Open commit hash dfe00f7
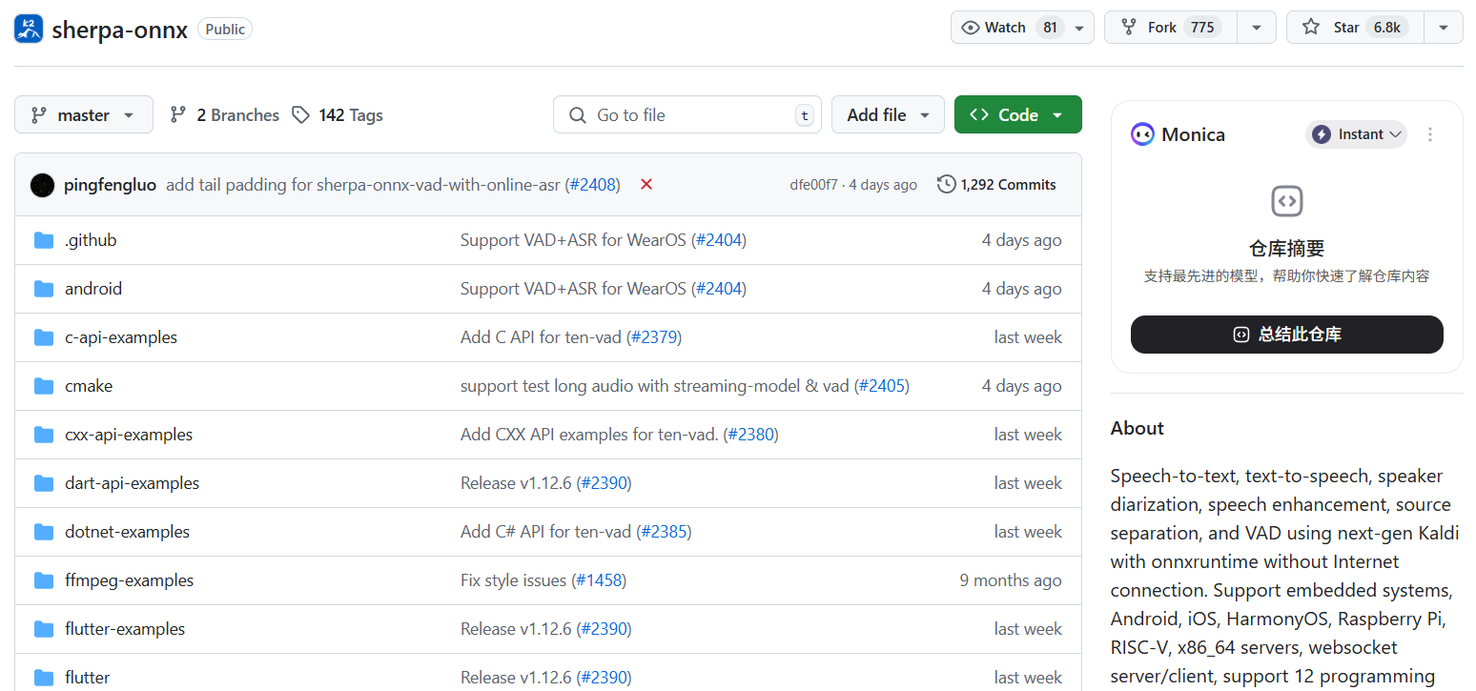The width and height of the screenshot is (1476, 691). pos(813,185)
